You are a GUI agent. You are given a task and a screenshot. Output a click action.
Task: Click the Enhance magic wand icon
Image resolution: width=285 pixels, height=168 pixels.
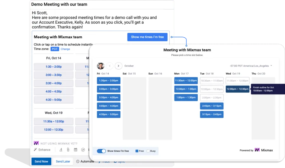35,149
